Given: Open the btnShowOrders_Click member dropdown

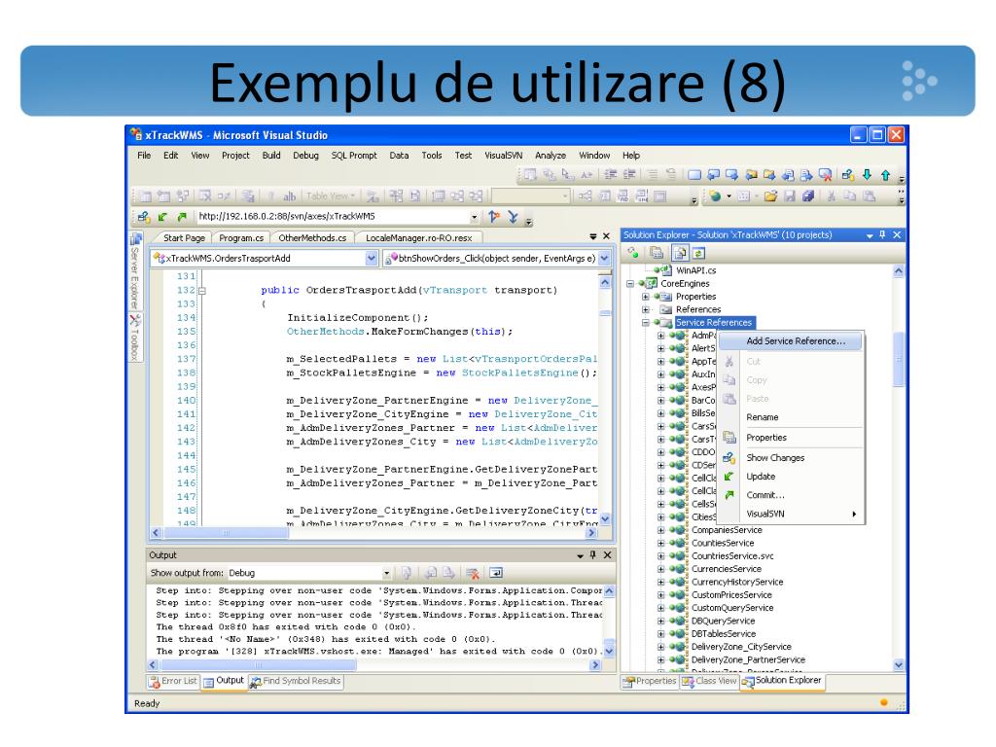Looking at the screenshot, I should click(x=604, y=259).
